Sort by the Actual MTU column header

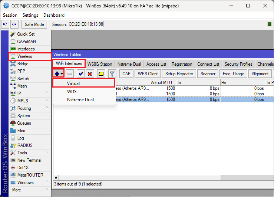coord(163,83)
